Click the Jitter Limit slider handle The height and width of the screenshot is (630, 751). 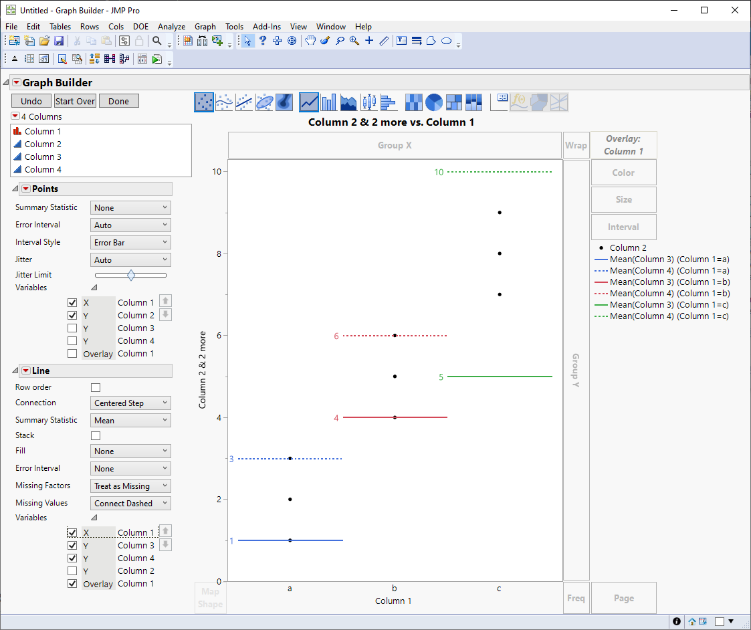click(x=131, y=275)
